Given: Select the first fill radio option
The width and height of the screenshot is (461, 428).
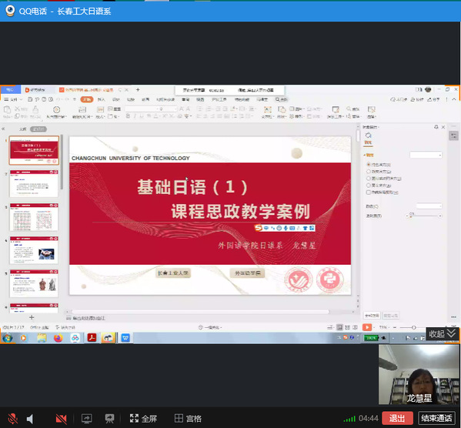Looking at the screenshot, I should coord(369,164).
